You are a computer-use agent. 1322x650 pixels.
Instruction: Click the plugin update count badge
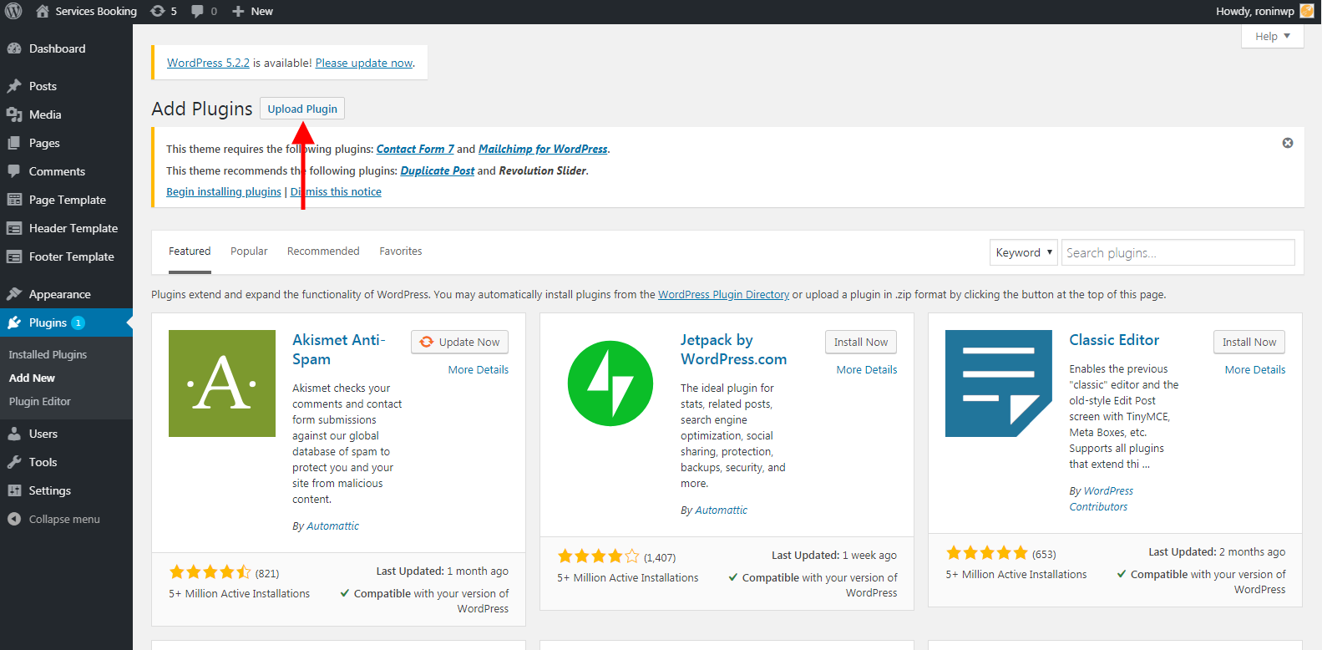pos(78,322)
